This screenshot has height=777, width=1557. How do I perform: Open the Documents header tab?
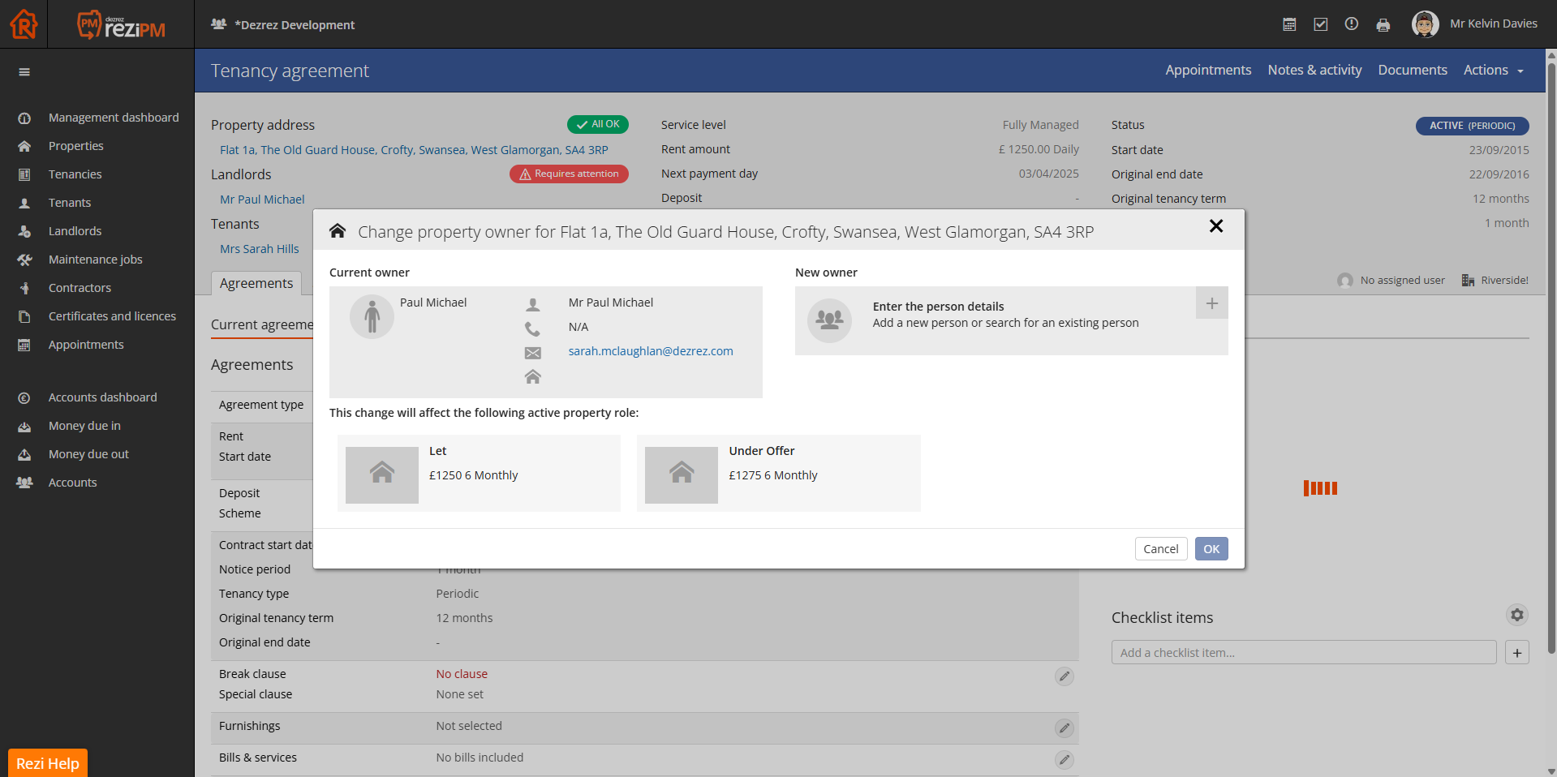pos(1413,71)
